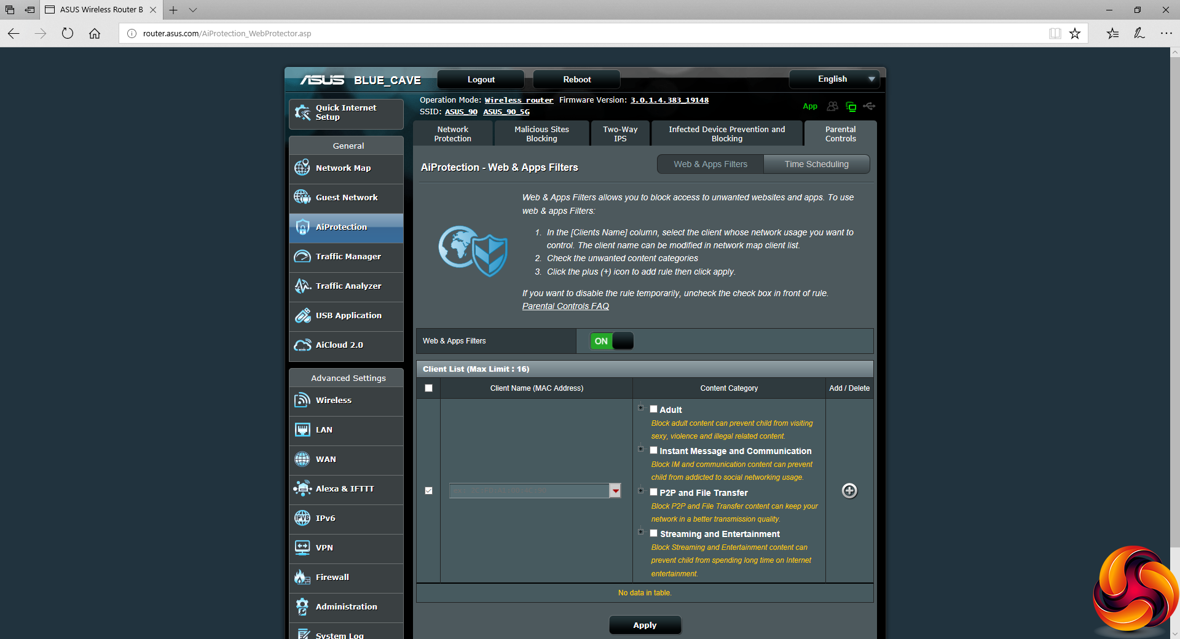Click the plus icon to add rule

[849, 490]
